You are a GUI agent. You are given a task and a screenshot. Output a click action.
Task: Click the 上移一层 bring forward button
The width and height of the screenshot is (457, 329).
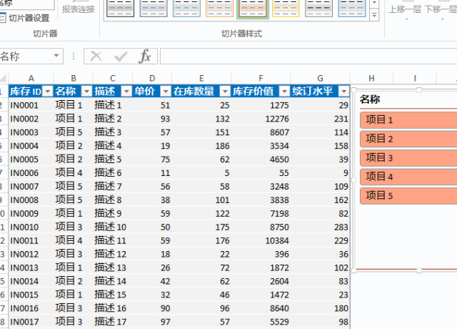click(x=405, y=11)
